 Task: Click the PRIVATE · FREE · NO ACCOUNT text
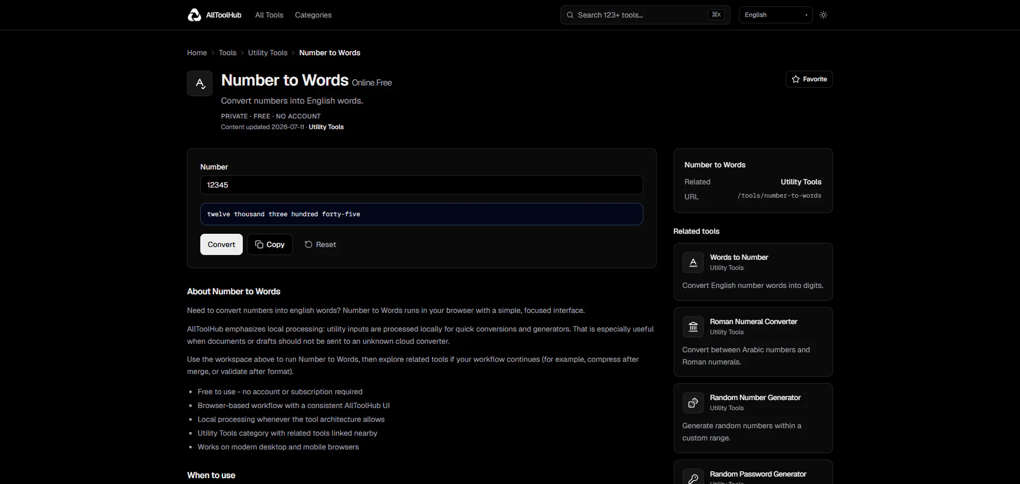click(x=271, y=116)
